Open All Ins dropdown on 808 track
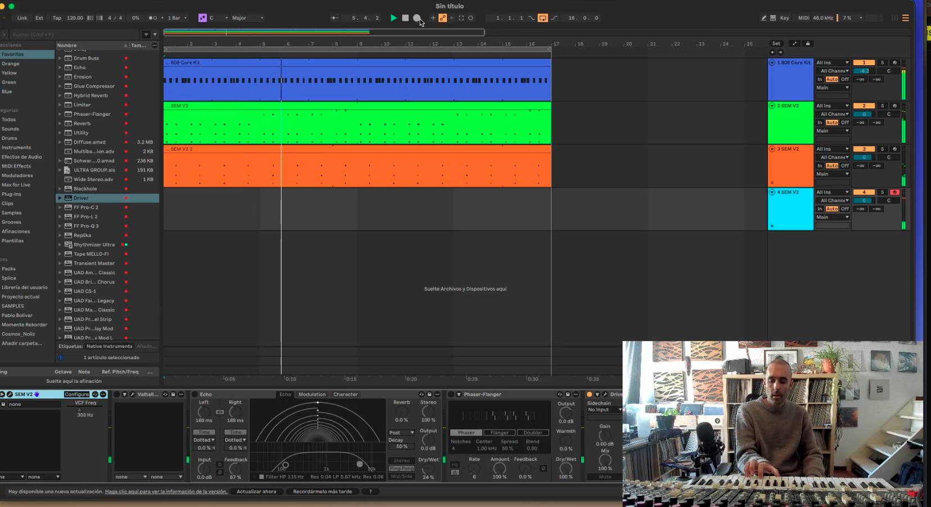The image size is (931, 507). tap(832, 63)
